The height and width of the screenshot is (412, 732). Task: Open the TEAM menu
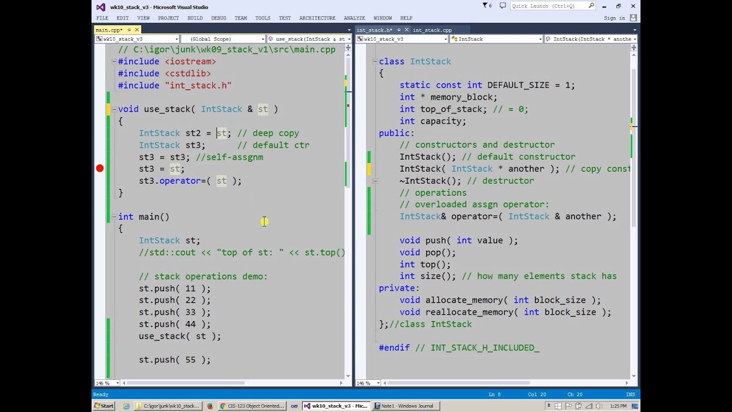241,18
